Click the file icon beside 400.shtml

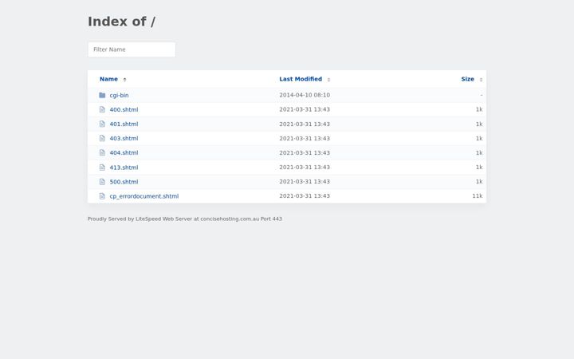[102, 109]
